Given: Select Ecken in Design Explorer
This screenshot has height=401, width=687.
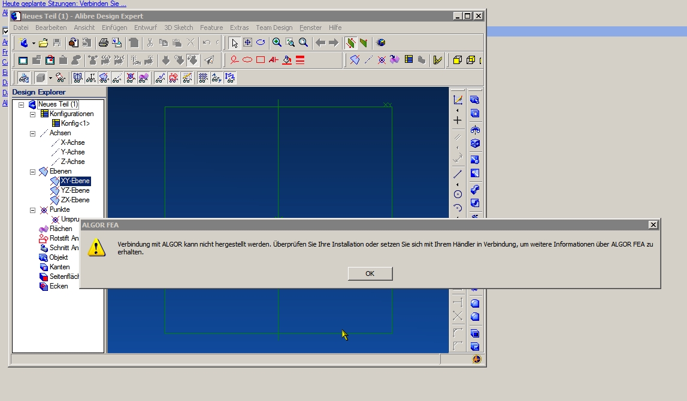Looking at the screenshot, I should click(x=59, y=286).
